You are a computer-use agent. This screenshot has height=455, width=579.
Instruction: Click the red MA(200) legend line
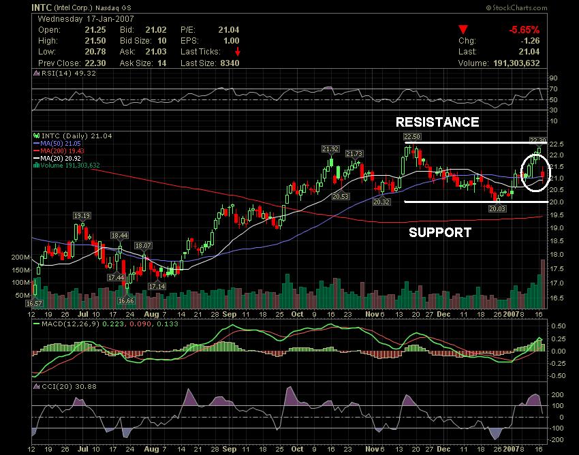click(36, 151)
